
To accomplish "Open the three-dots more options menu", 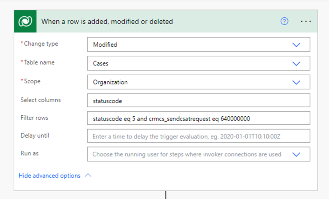I will (306, 21).
